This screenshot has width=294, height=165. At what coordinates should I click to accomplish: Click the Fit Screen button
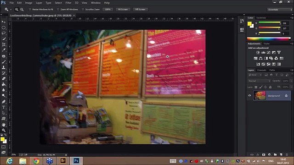[x=123, y=9]
